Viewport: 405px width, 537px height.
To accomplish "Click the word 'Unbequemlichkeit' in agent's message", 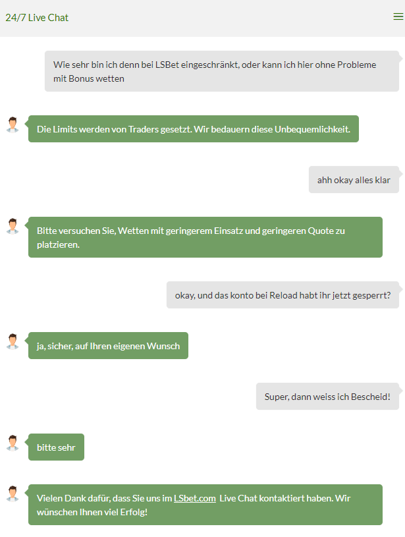I will tap(312, 129).
